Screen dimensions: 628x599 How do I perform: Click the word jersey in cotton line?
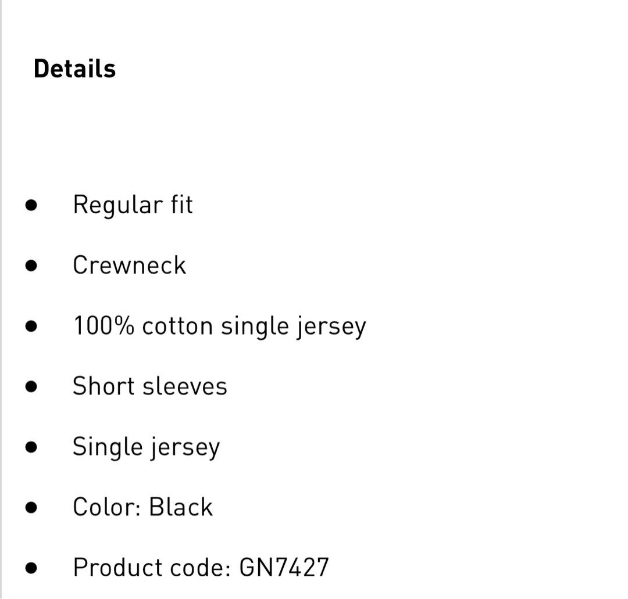[x=331, y=328]
